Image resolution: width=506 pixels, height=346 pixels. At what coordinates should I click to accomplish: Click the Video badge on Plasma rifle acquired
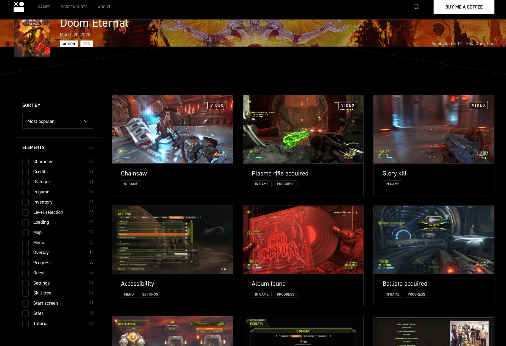[x=348, y=105]
